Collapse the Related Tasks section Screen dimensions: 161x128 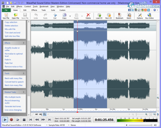[x=24, y=92]
